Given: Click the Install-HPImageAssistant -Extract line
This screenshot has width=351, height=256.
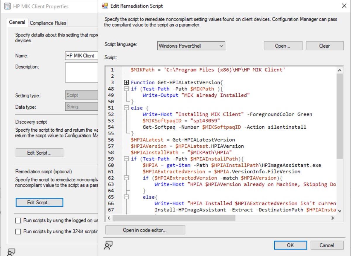Looking at the screenshot, I should tap(245, 210).
